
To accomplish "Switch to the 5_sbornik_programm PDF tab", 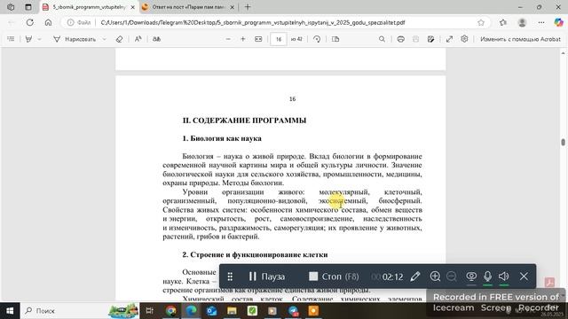I will tap(89, 7).
